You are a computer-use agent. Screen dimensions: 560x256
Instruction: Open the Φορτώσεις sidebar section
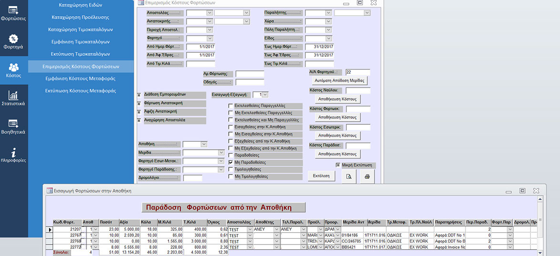click(x=13, y=13)
